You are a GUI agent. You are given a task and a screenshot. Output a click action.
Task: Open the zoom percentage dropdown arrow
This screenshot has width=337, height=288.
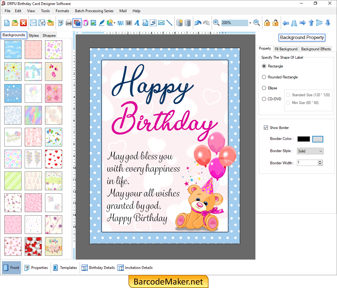250,23
